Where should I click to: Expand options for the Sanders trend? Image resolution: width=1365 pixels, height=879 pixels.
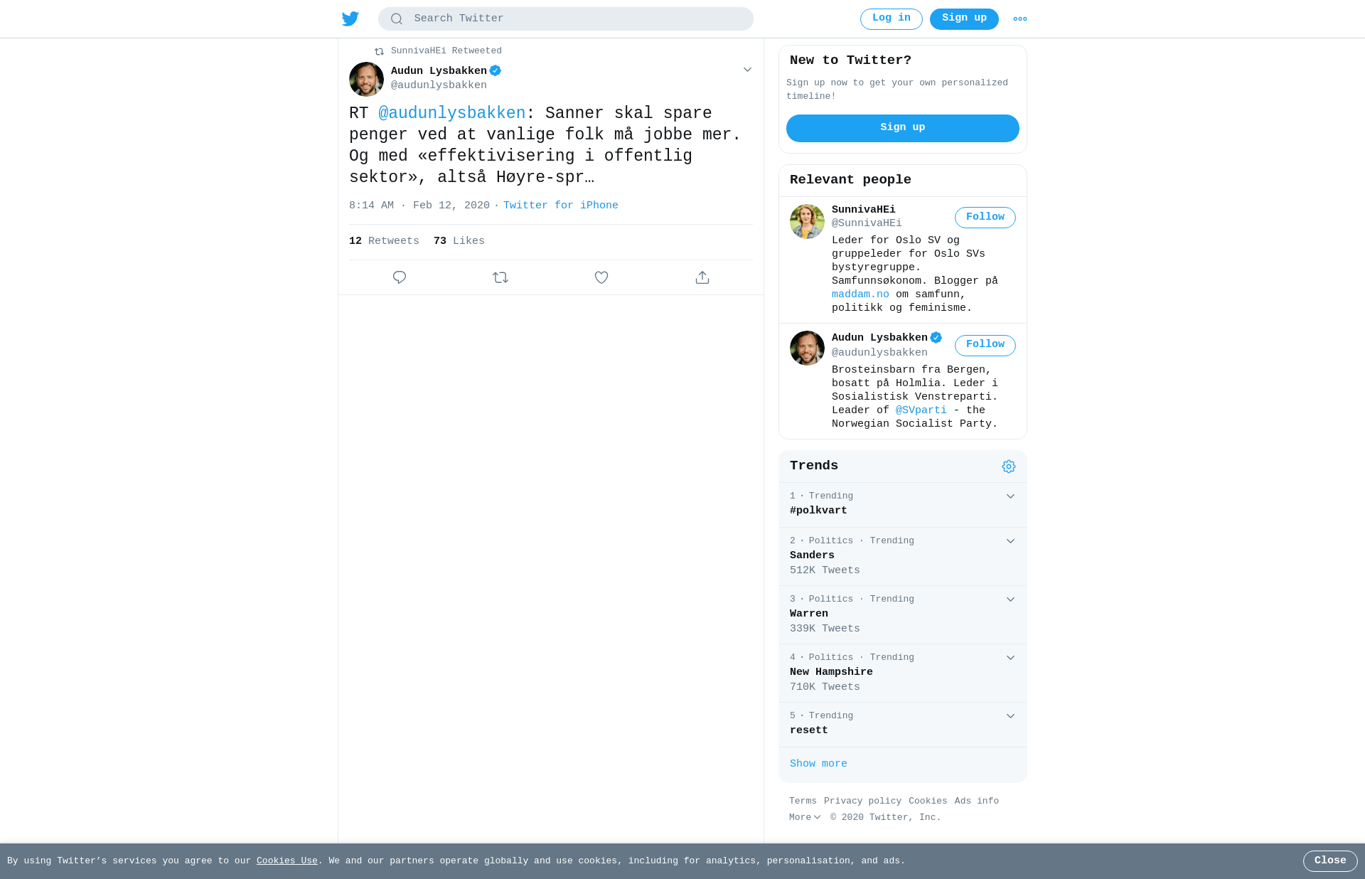point(1010,541)
